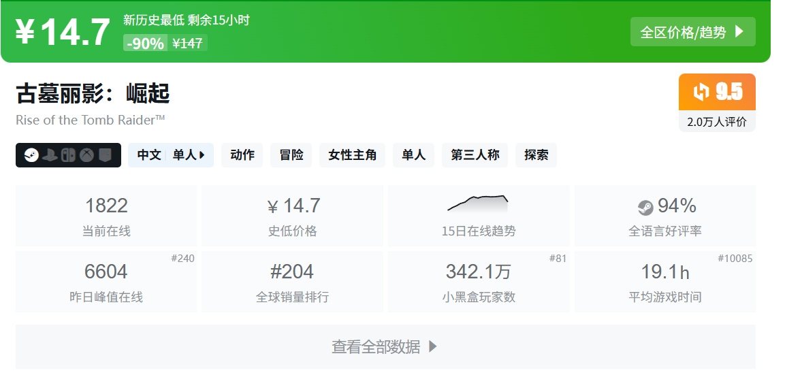Screen dimensions: 785x375
Task: Select the Xbox platform icon
Action: pyautogui.click(x=86, y=155)
